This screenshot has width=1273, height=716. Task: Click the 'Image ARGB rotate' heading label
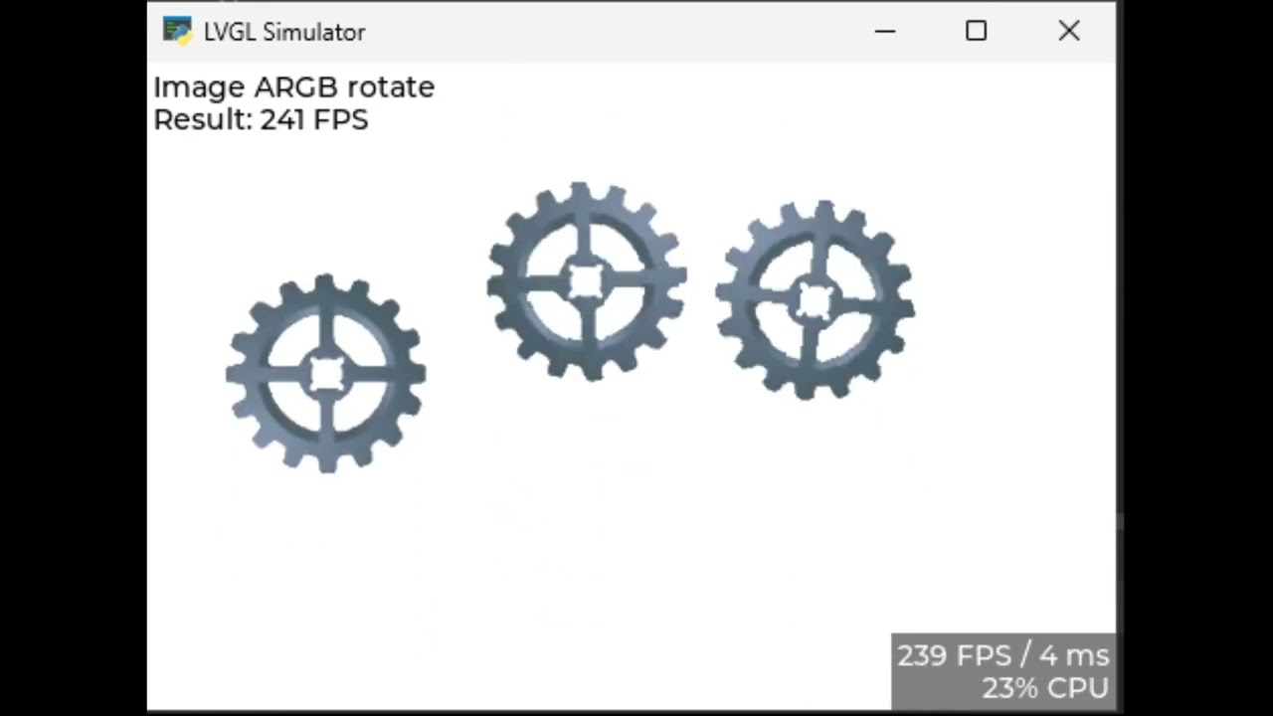tap(293, 88)
